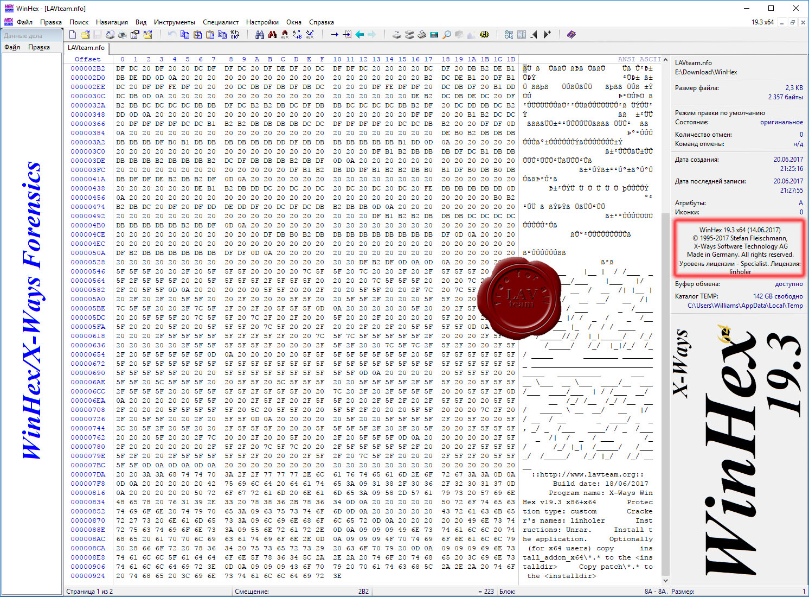
Task: Open the Окна menu
Action: pyautogui.click(x=294, y=22)
